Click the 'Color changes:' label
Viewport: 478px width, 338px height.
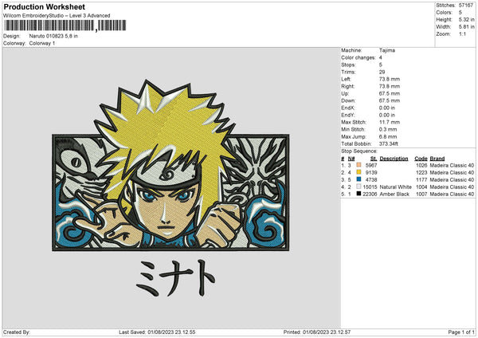(x=358, y=57)
